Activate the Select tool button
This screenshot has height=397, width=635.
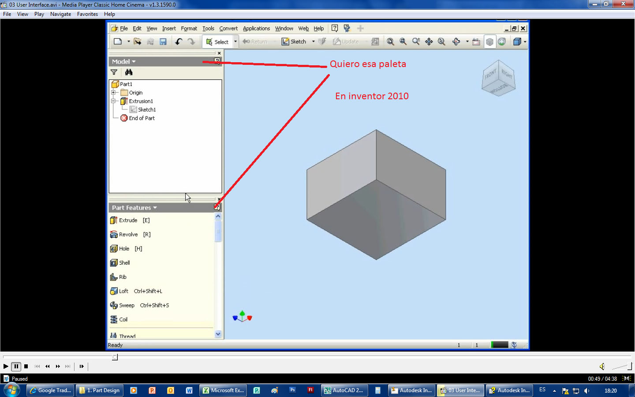tap(217, 42)
